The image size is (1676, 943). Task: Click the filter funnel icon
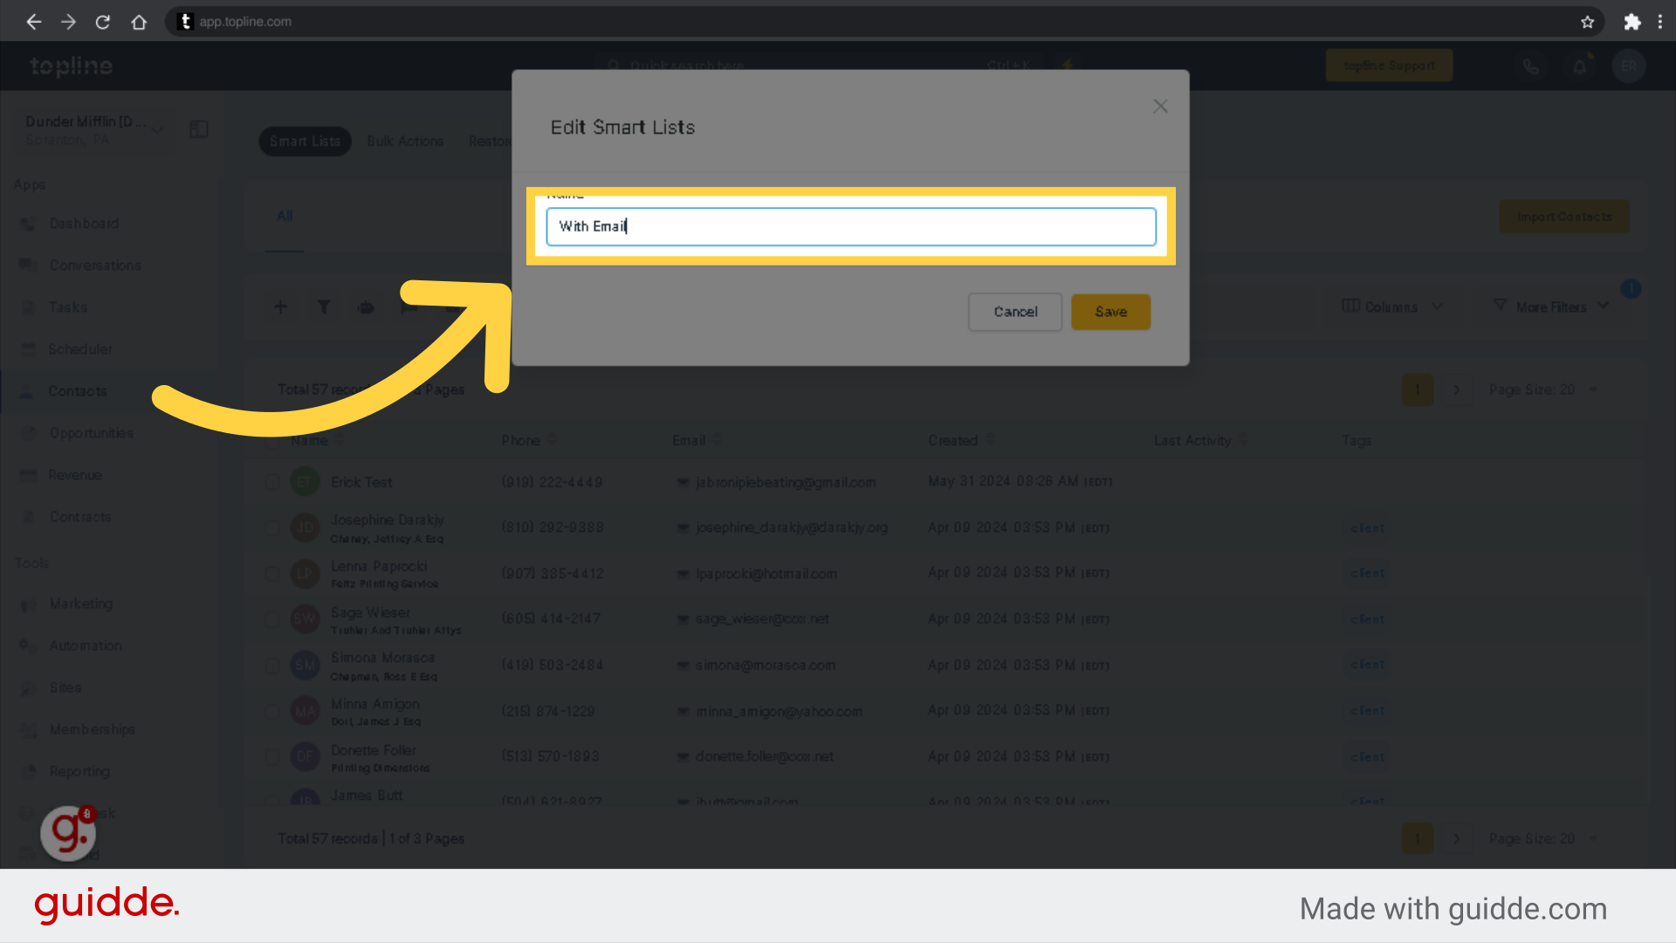[324, 306]
